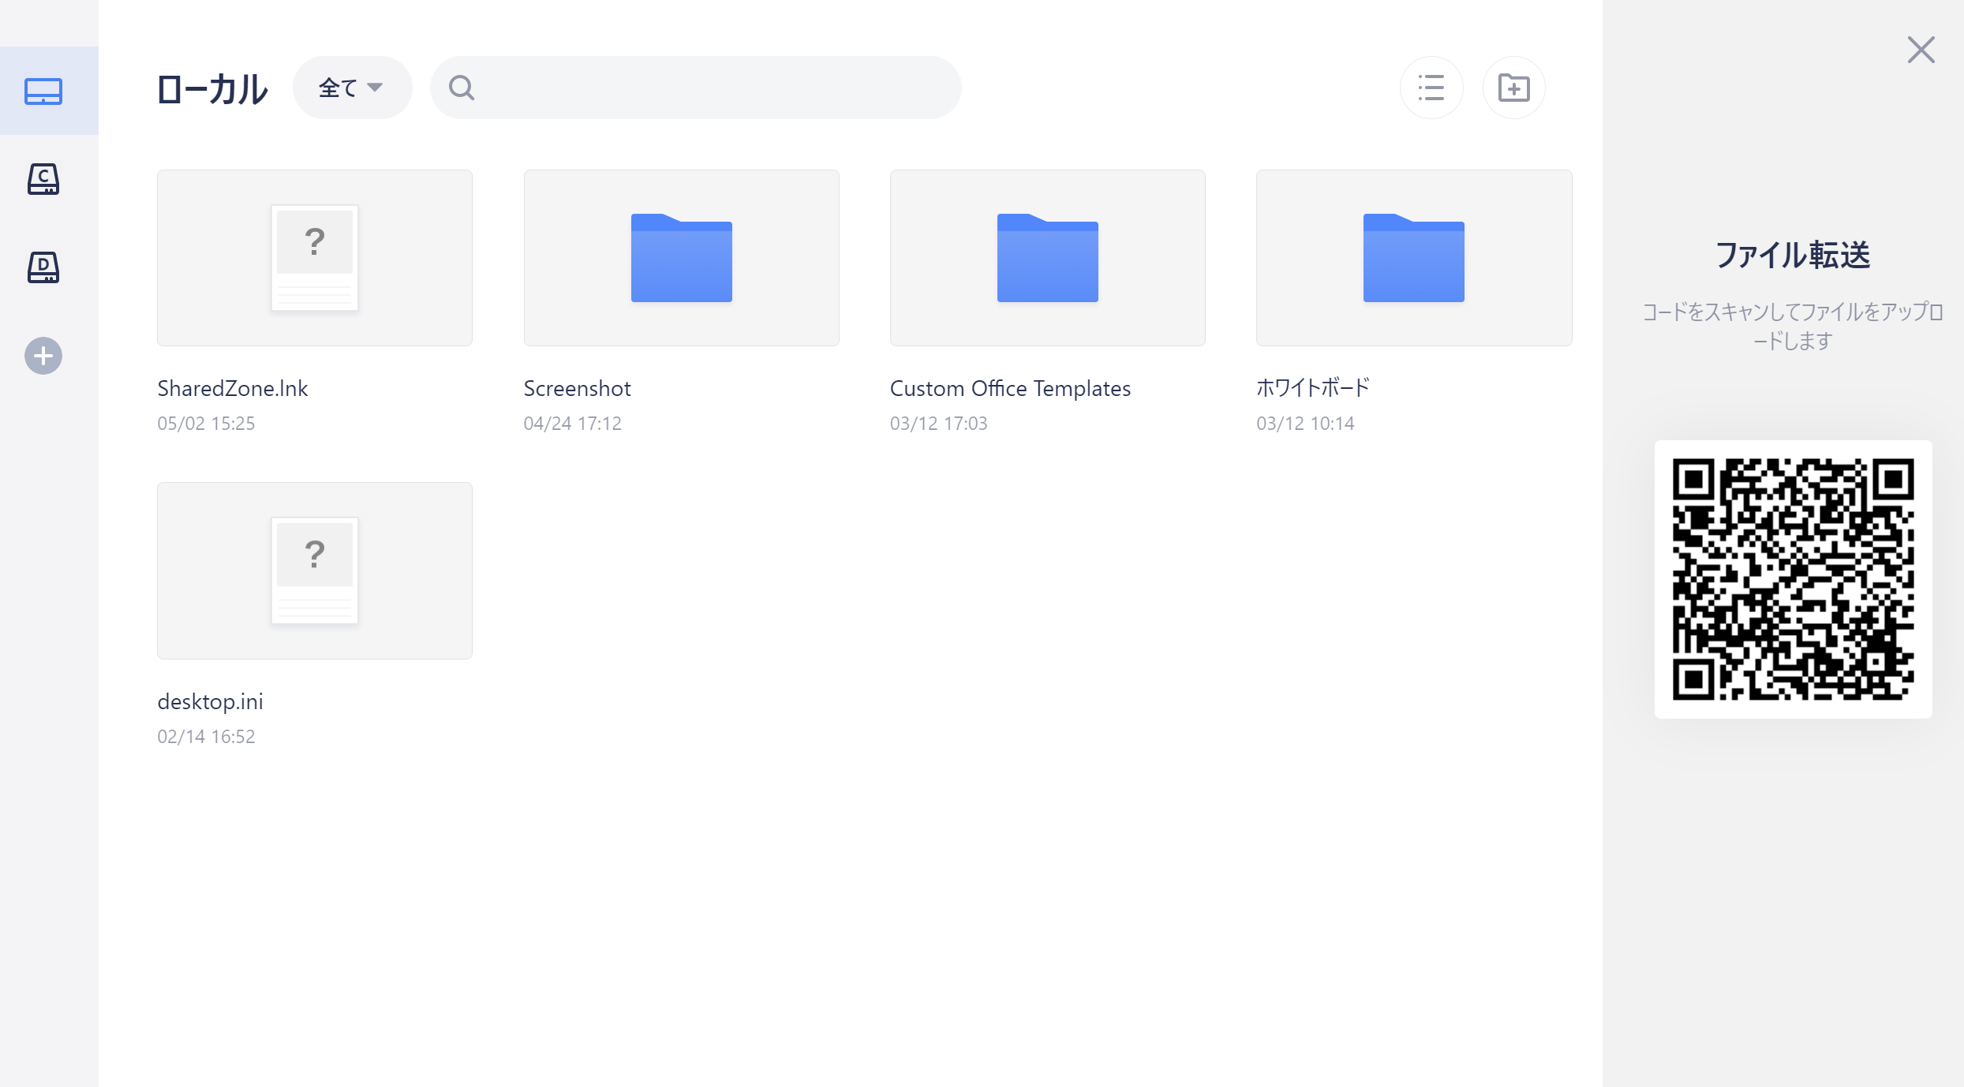Open the ホワイトボード folder

point(1413,258)
